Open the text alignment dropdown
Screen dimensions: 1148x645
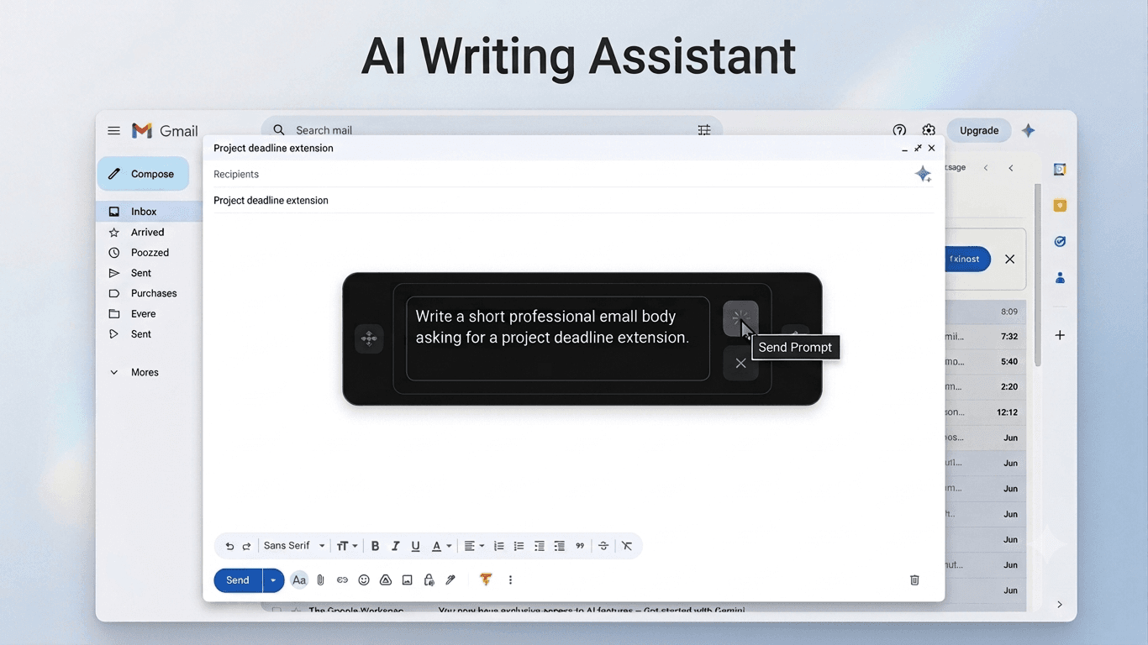474,546
